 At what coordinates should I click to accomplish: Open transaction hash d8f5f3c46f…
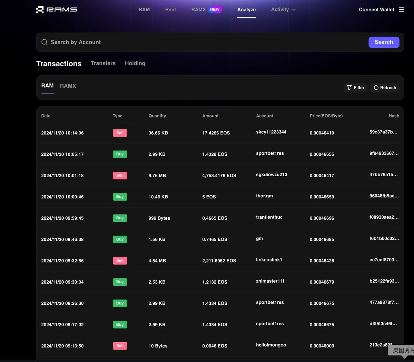pyautogui.click(x=383, y=324)
